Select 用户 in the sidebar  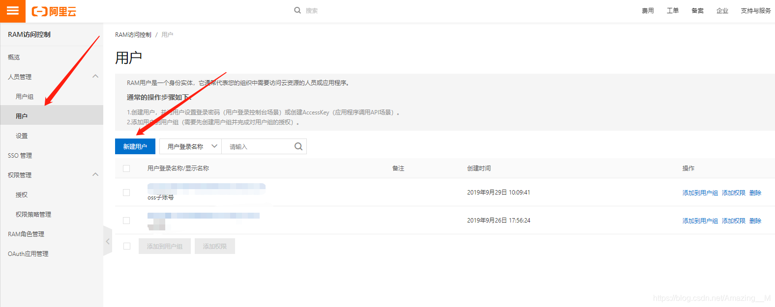pyautogui.click(x=52, y=116)
